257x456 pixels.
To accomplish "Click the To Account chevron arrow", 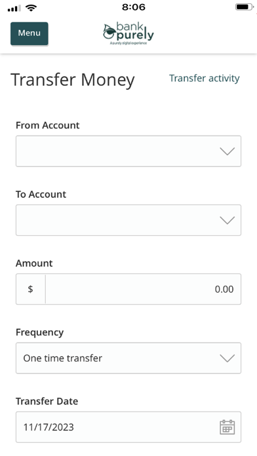I will 227,220.
